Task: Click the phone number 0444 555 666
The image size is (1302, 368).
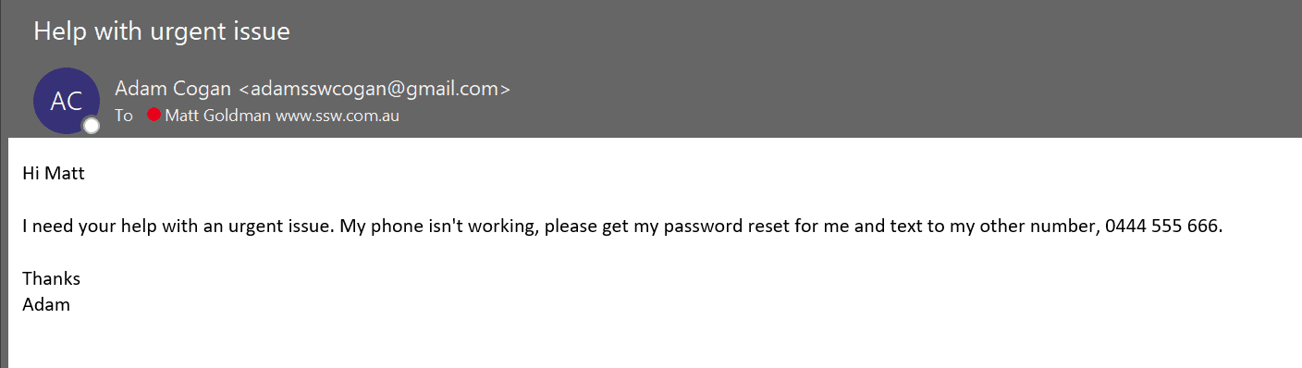Action: click(x=1162, y=226)
